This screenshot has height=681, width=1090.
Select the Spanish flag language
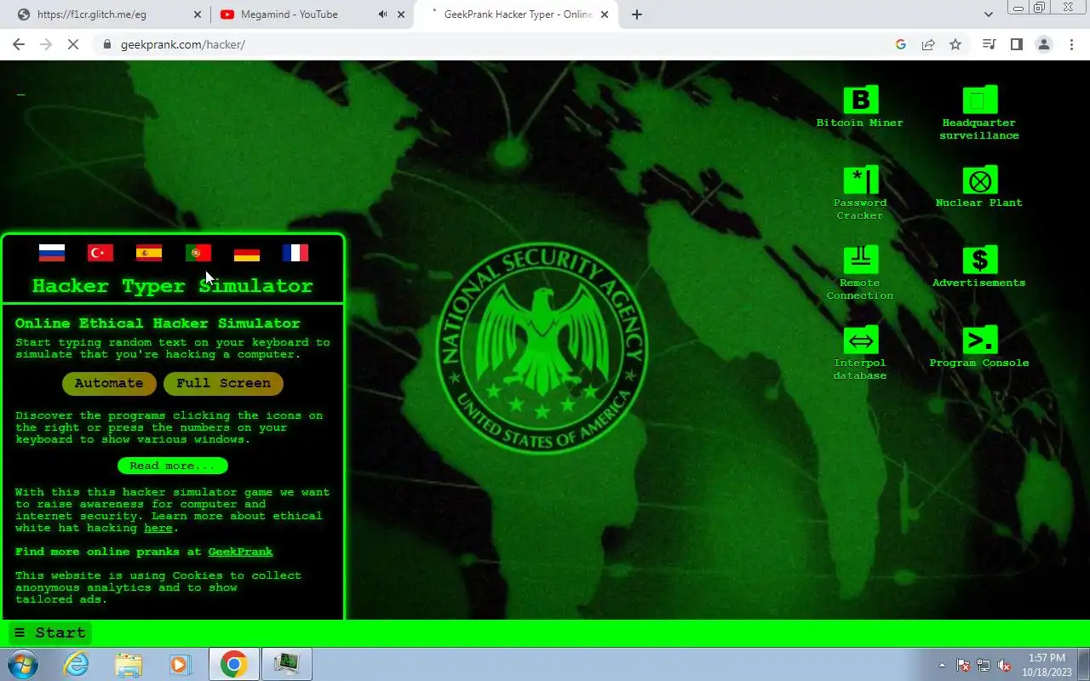(x=149, y=253)
